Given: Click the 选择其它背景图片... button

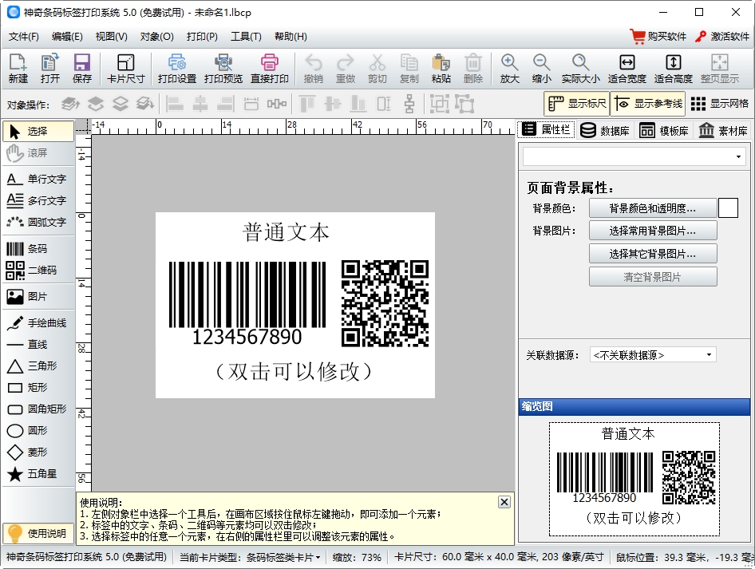Looking at the screenshot, I should pyautogui.click(x=652, y=254).
